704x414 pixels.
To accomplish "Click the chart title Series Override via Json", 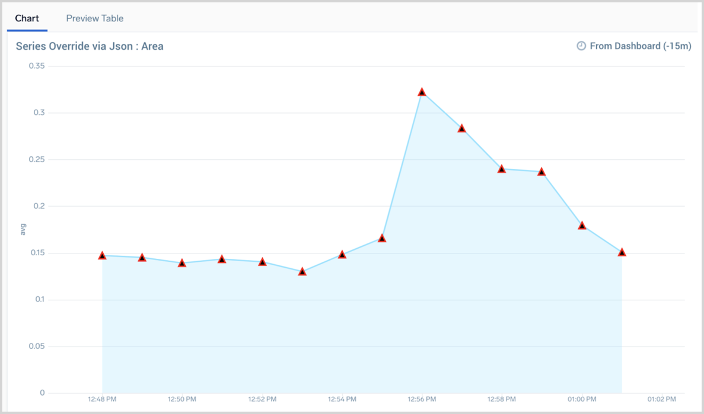I will click(90, 46).
